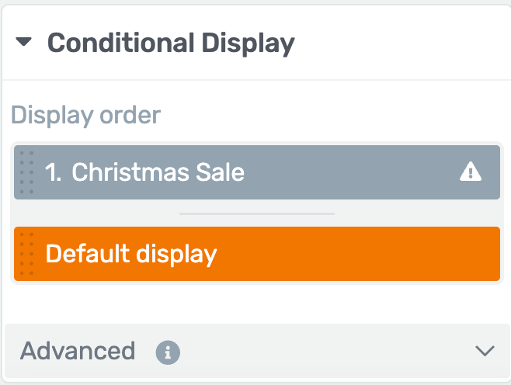Click the Display order label
This screenshot has height=385, width=511.
click(x=85, y=116)
